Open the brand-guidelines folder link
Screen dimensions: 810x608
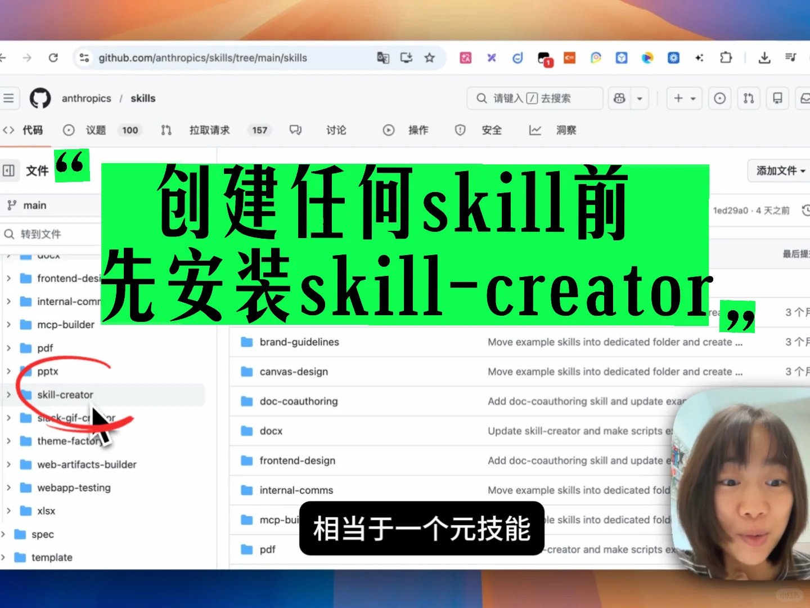coord(299,342)
